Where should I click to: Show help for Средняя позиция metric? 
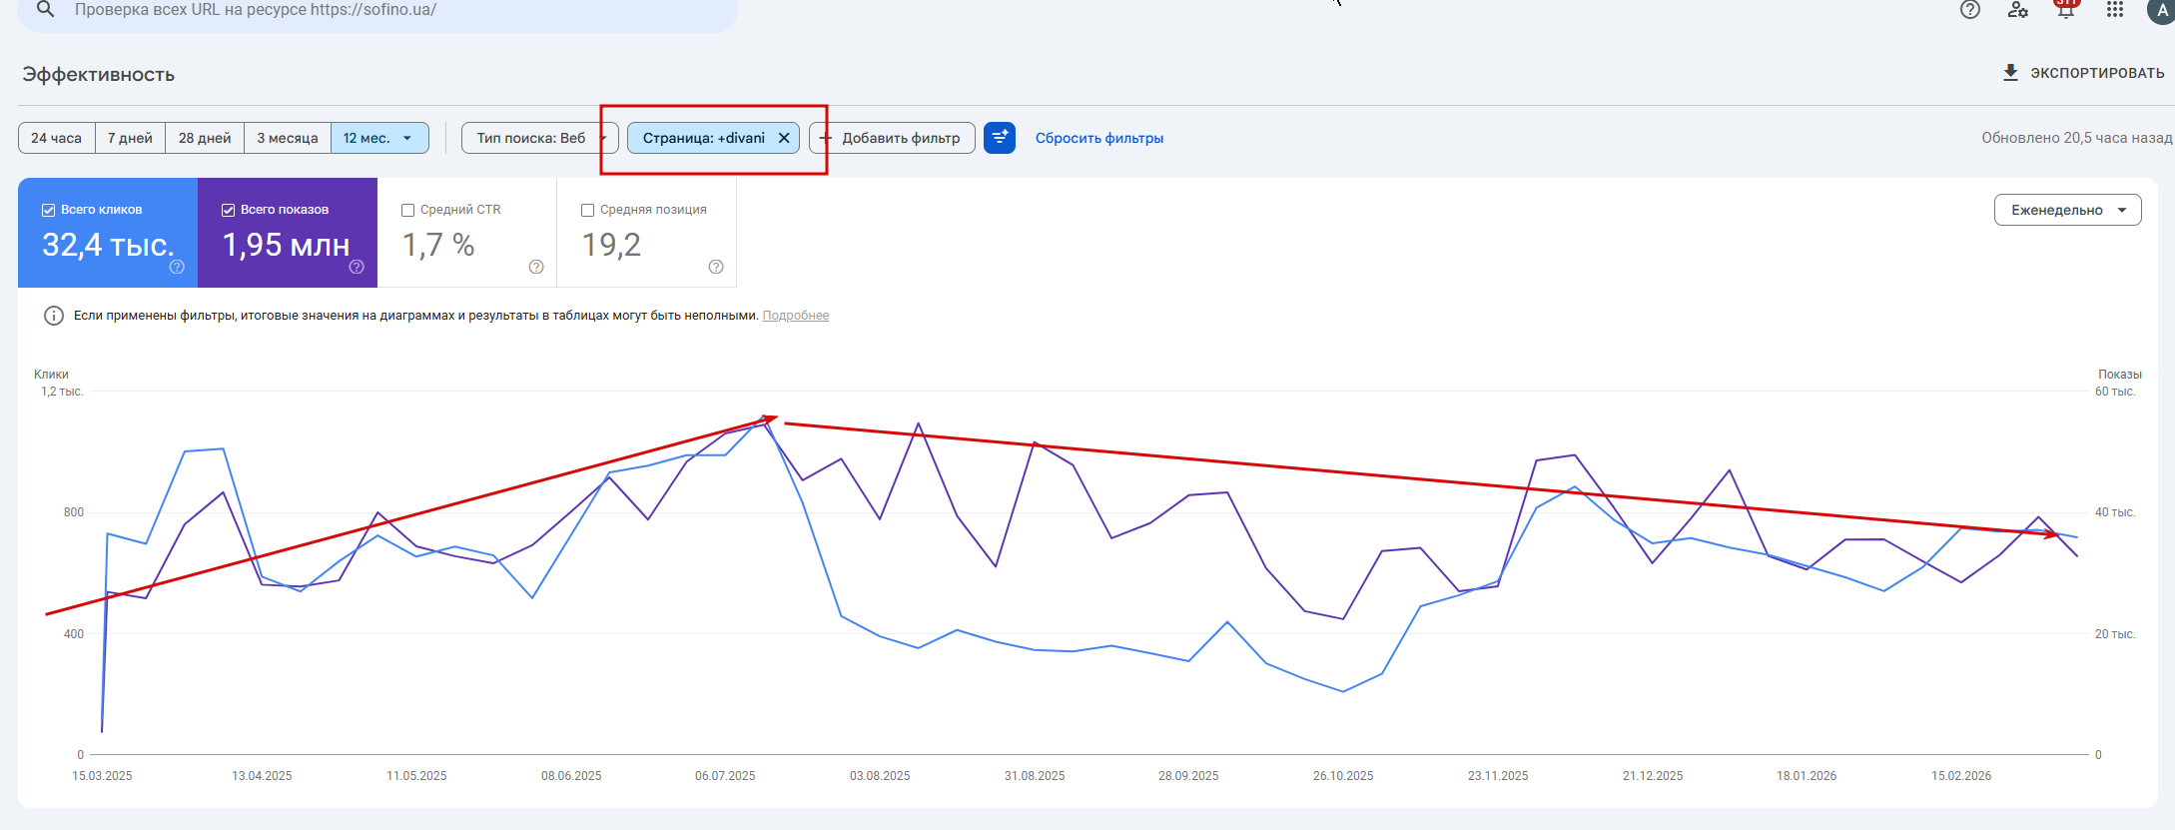tap(716, 267)
